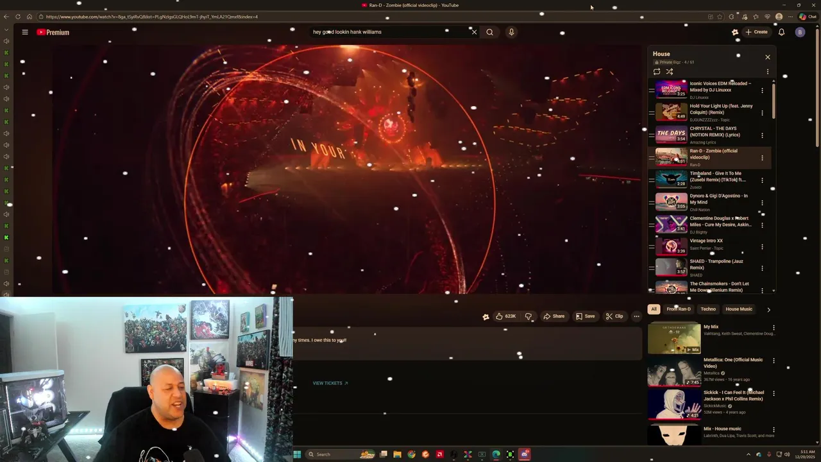821x462 pixels.
Task: Dislike the video with thumbs down
Action: point(529,316)
